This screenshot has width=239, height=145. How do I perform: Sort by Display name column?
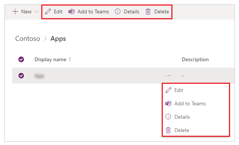tap(51, 59)
